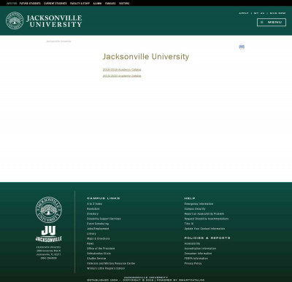Open Campus Security footer link

point(195,209)
